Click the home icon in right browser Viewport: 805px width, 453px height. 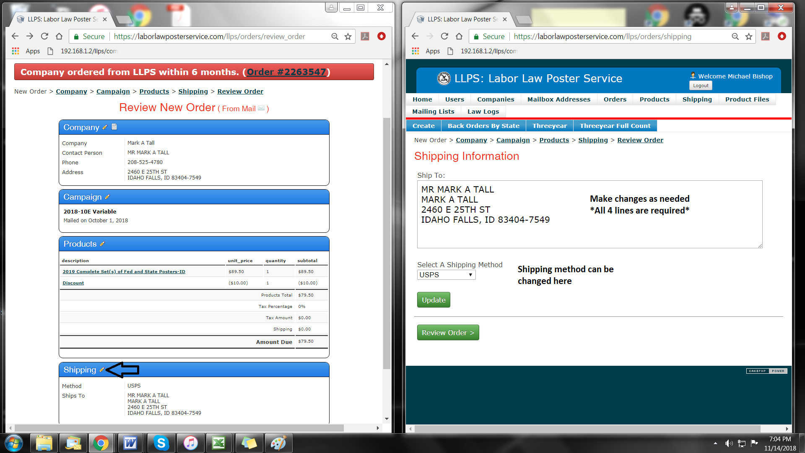(459, 36)
